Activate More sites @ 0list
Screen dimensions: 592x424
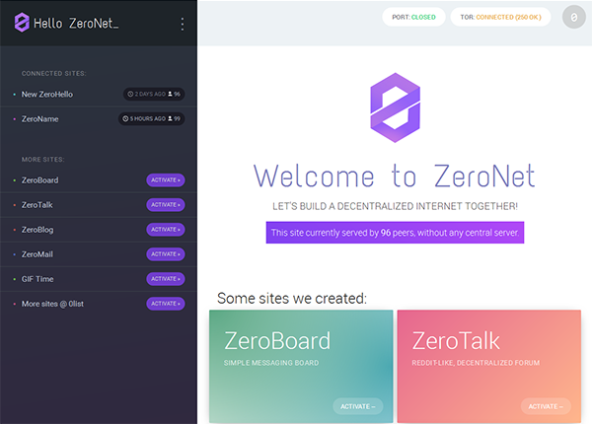click(x=166, y=304)
